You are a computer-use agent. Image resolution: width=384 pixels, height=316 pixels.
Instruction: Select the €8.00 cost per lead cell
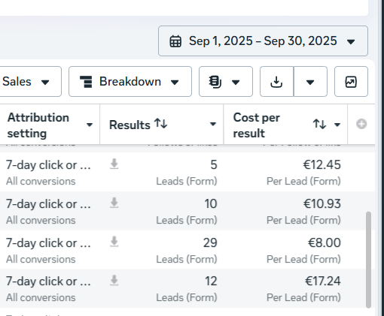[x=325, y=242]
